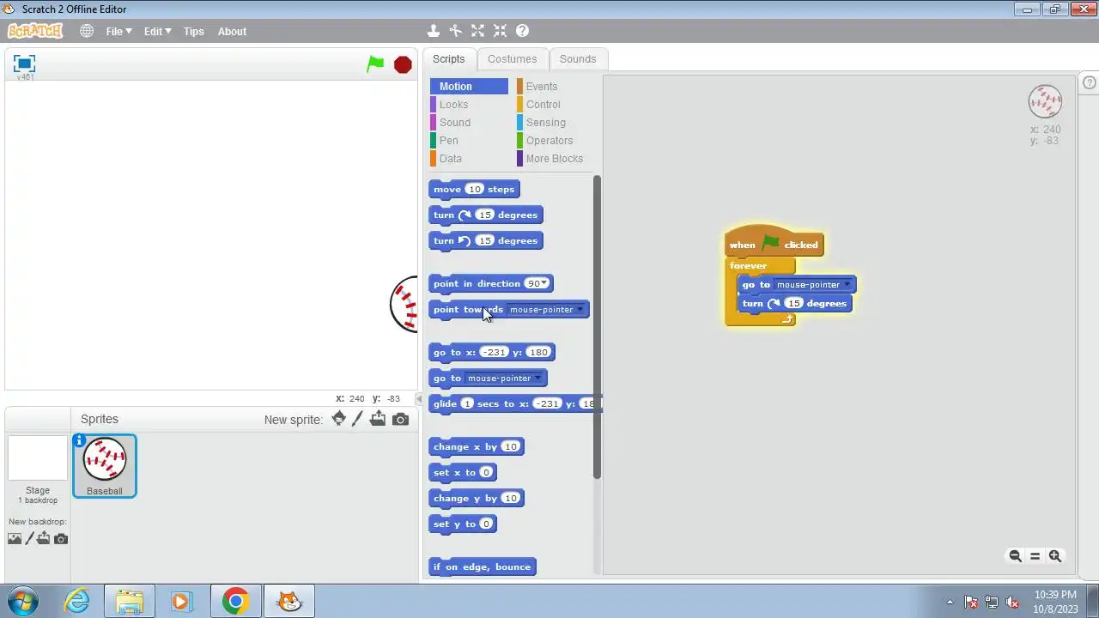Click the red stop sign button
The height and width of the screenshot is (618, 1099).
[x=403, y=64]
